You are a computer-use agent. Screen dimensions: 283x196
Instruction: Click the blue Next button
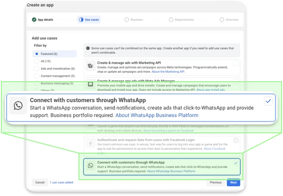(233, 182)
